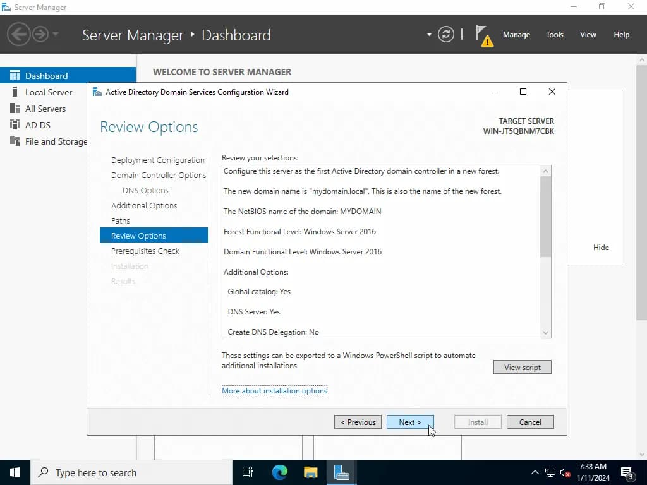The image size is (647, 485).
Task: Close the configuration wizard window
Action: [552, 92]
